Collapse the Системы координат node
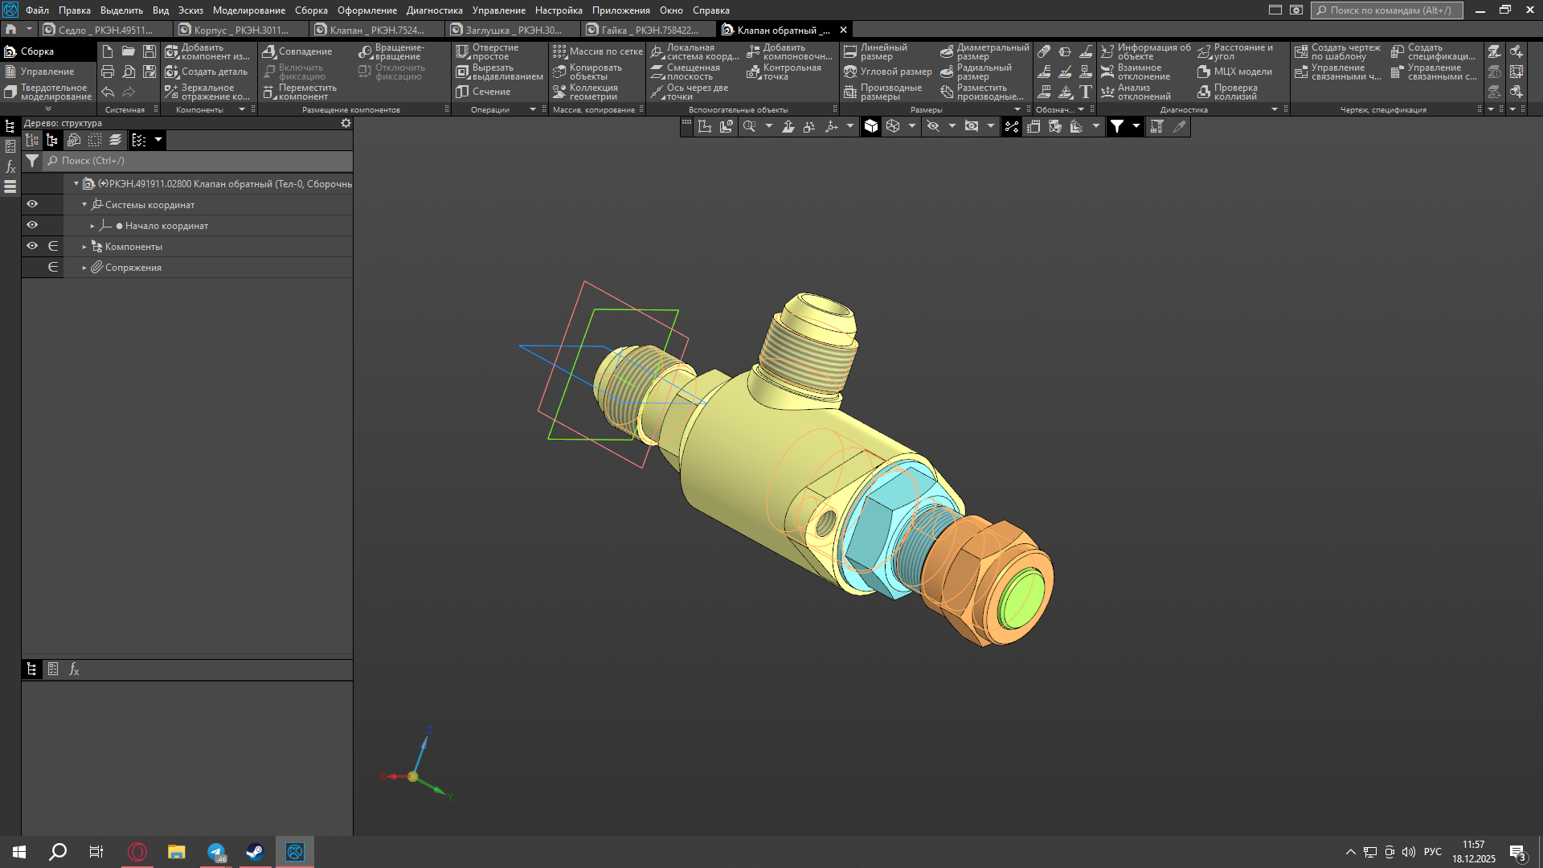This screenshot has height=868, width=1543. 84,205
